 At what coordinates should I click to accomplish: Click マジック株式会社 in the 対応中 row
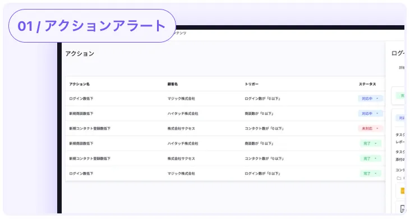[181, 99]
